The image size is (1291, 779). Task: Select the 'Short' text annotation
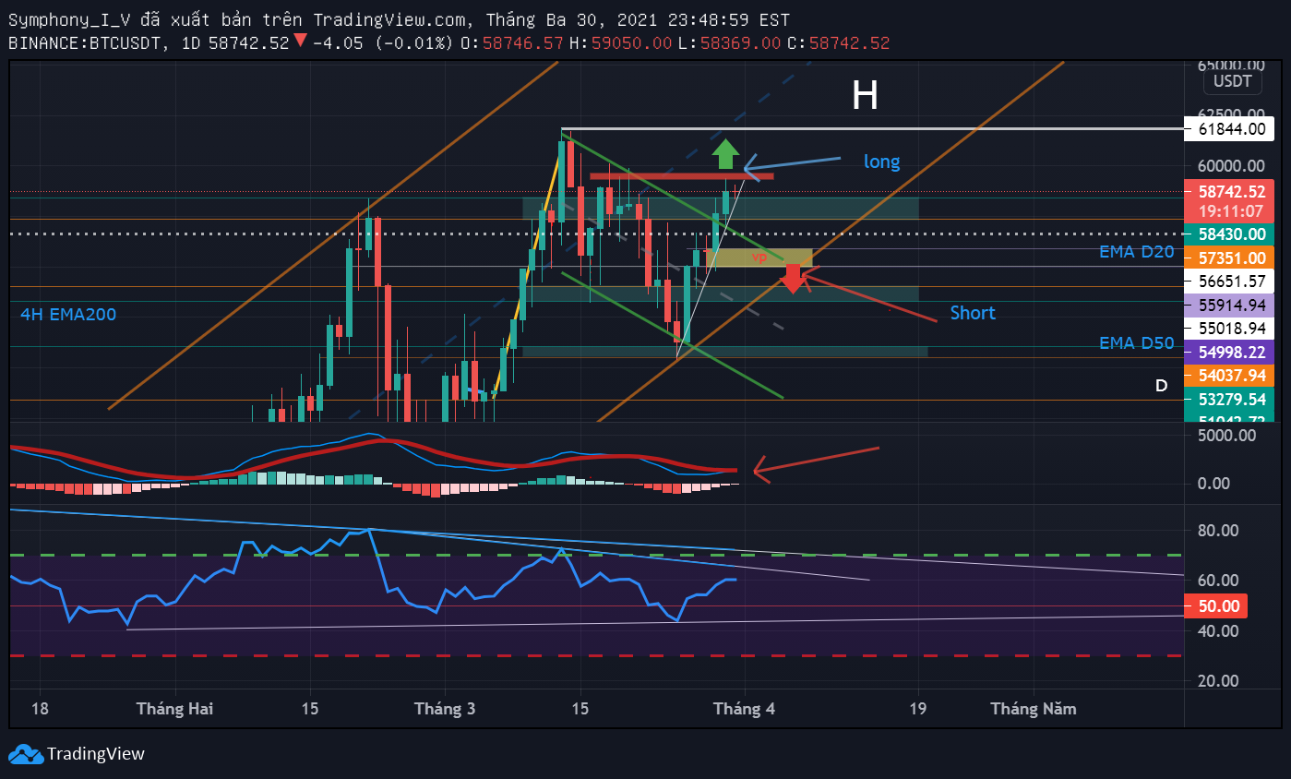point(973,313)
